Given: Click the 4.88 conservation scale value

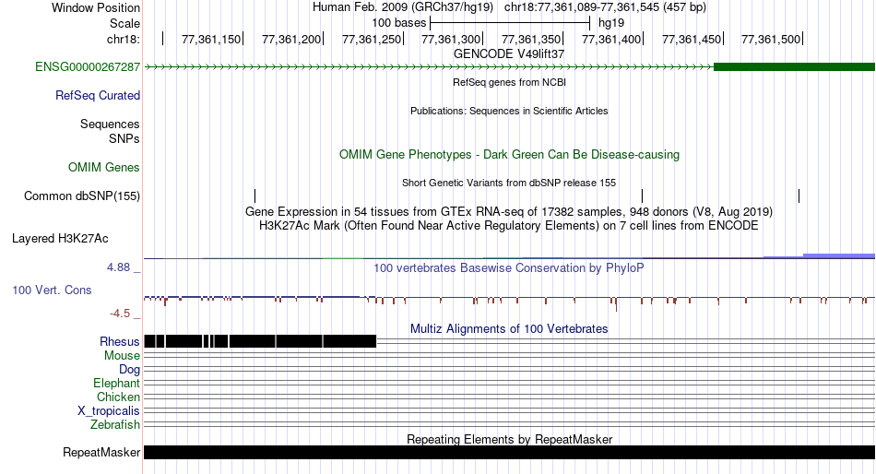Looking at the screenshot, I should tap(118, 267).
